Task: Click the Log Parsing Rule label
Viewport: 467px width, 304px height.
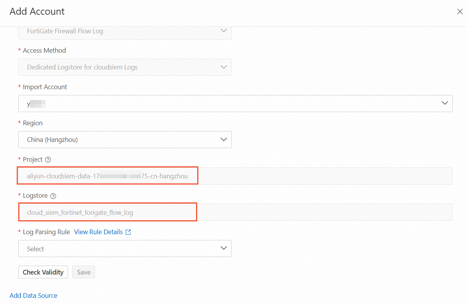Action: (x=46, y=232)
